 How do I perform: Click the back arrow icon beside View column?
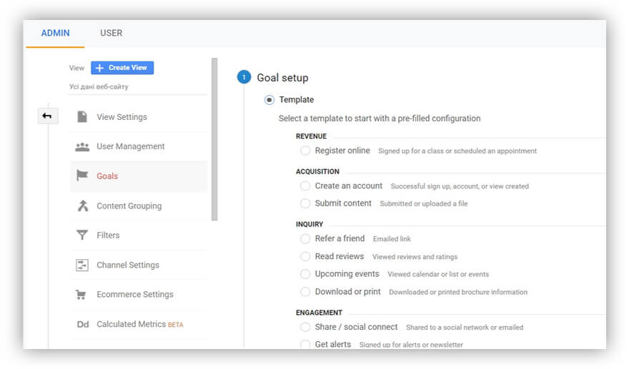[47, 116]
